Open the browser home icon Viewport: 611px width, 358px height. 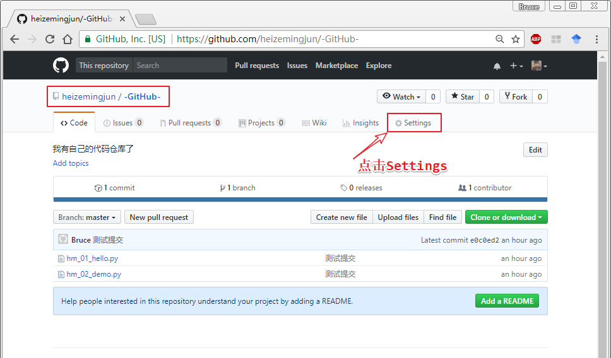68,39
